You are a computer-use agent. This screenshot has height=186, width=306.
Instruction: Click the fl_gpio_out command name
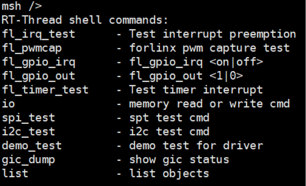click(x=38, y=76)
